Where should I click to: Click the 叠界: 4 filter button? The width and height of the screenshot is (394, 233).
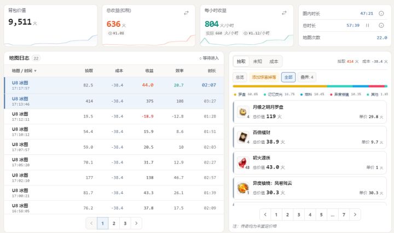pos(307,77)
